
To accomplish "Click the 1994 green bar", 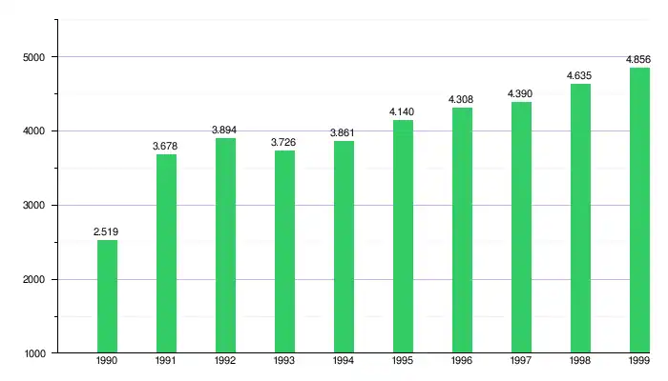I will pos(344,247).
